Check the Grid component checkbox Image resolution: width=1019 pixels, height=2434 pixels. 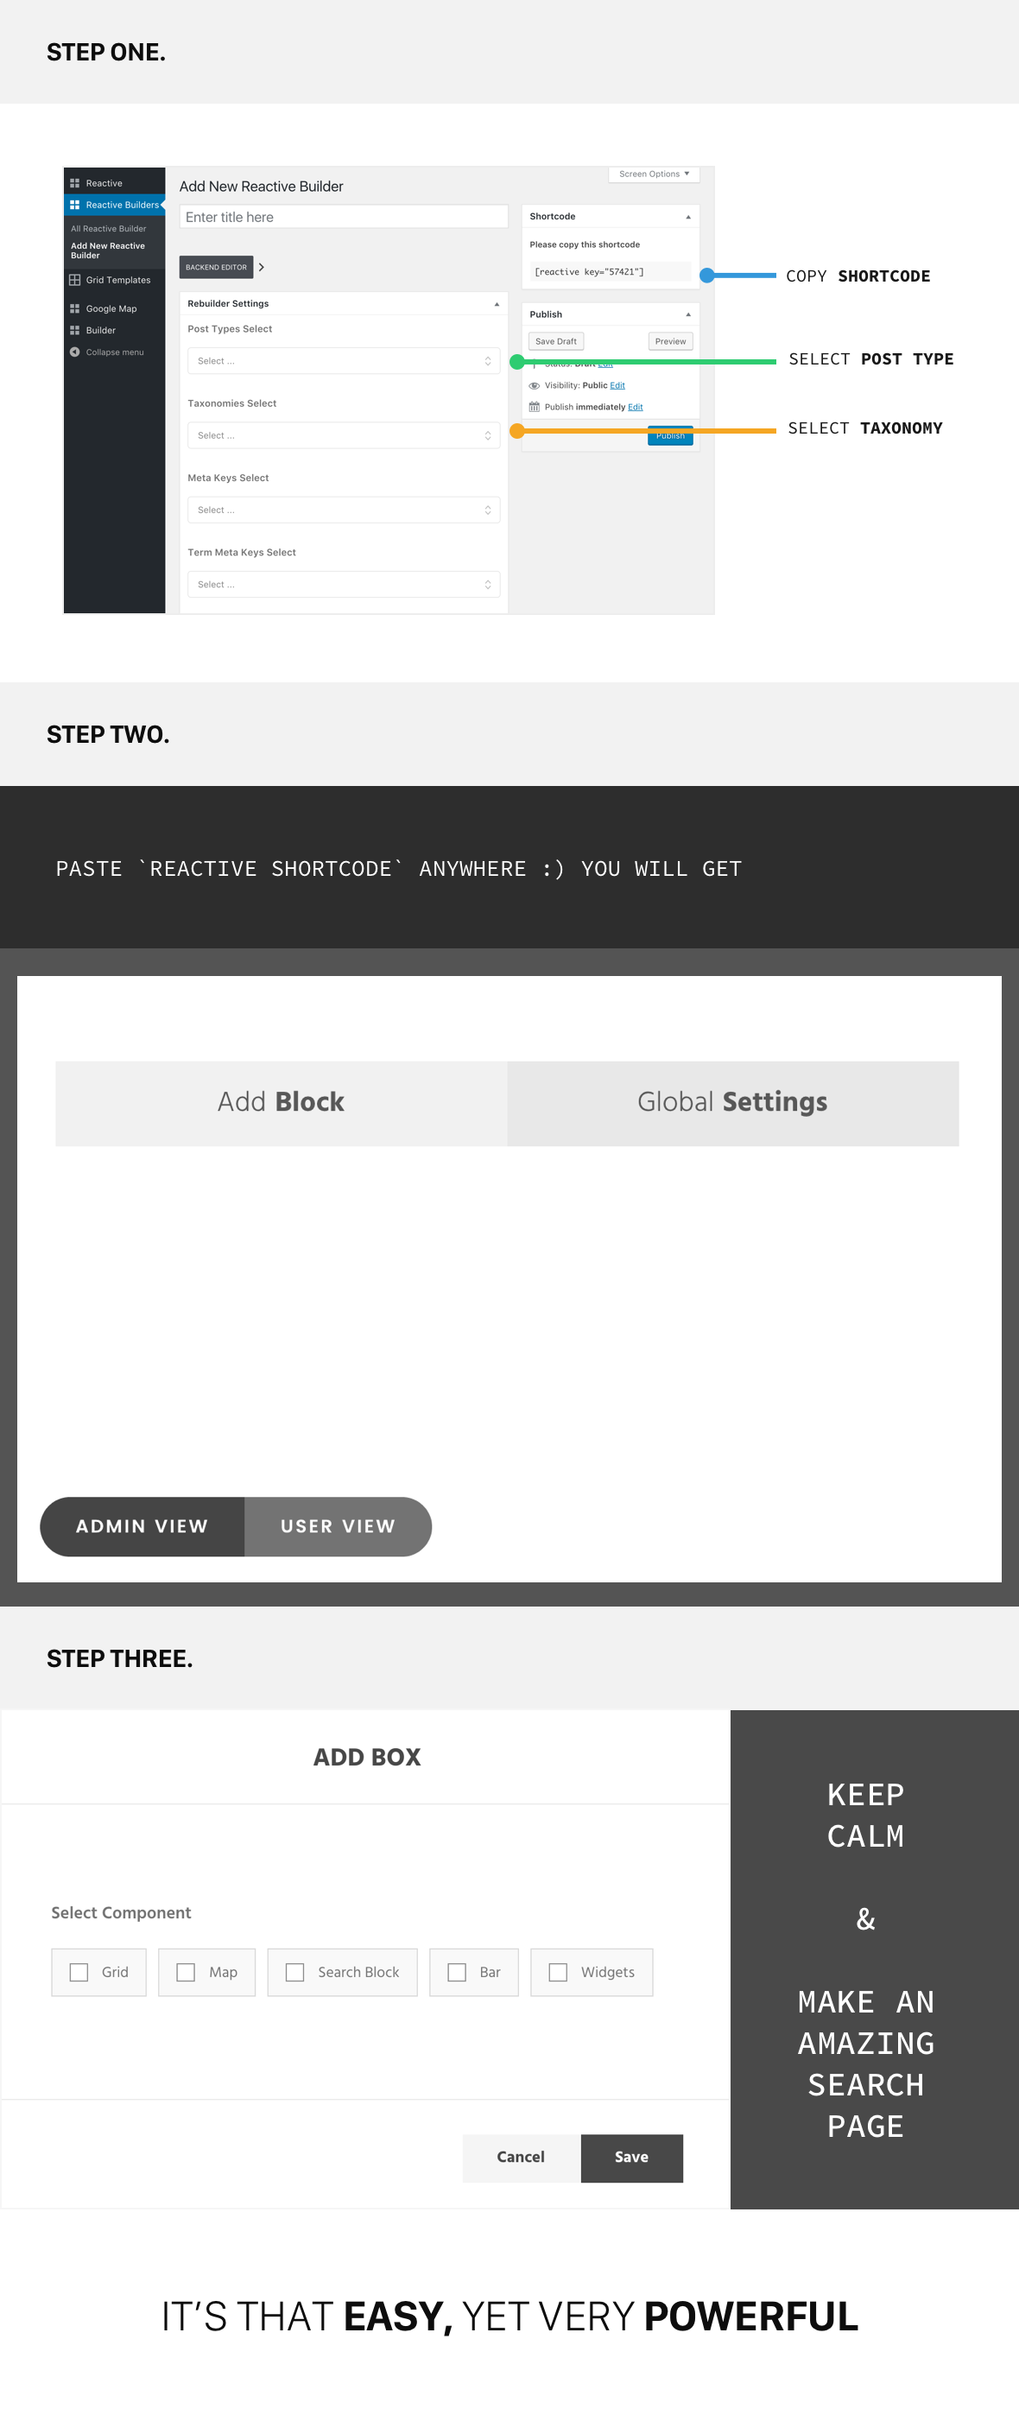(79, 1972)
